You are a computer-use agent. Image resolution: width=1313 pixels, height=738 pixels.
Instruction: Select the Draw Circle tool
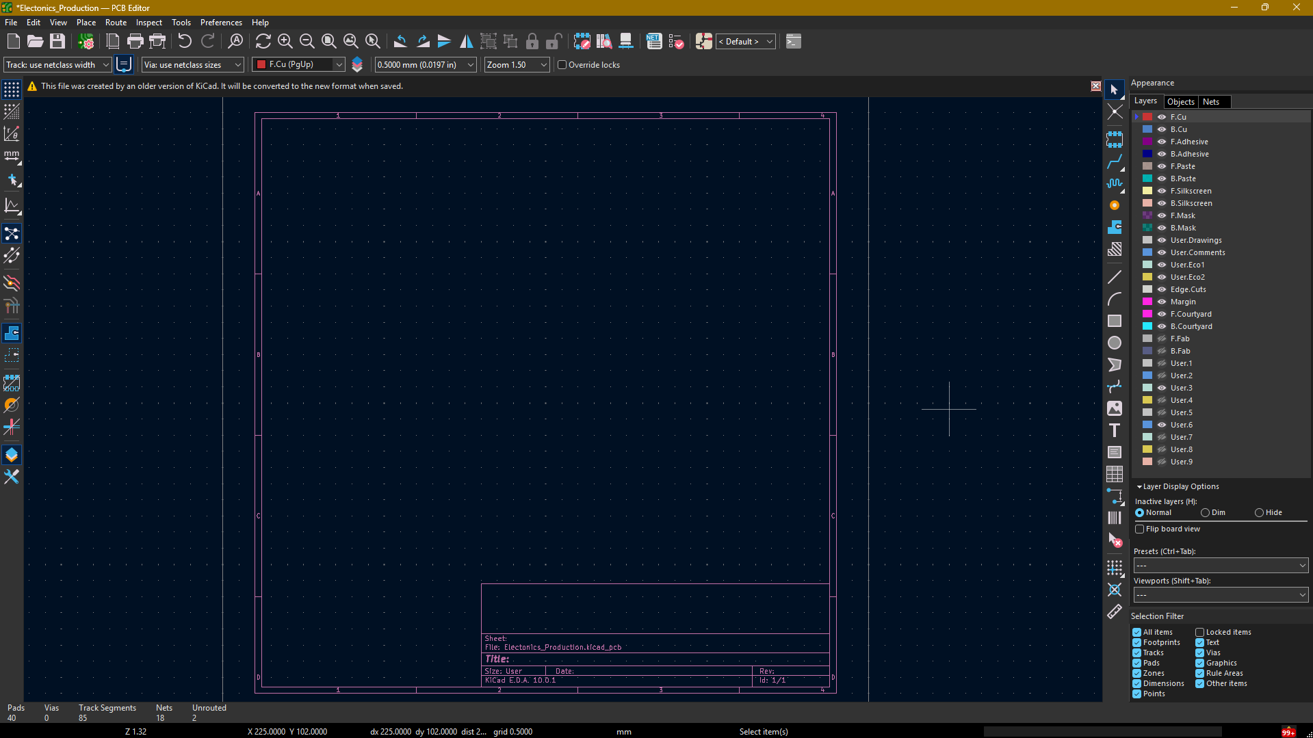pyautogui.click(x=1115, y=343)
